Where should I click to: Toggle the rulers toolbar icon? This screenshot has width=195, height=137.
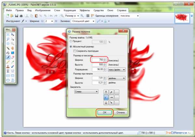pos(92,16)
